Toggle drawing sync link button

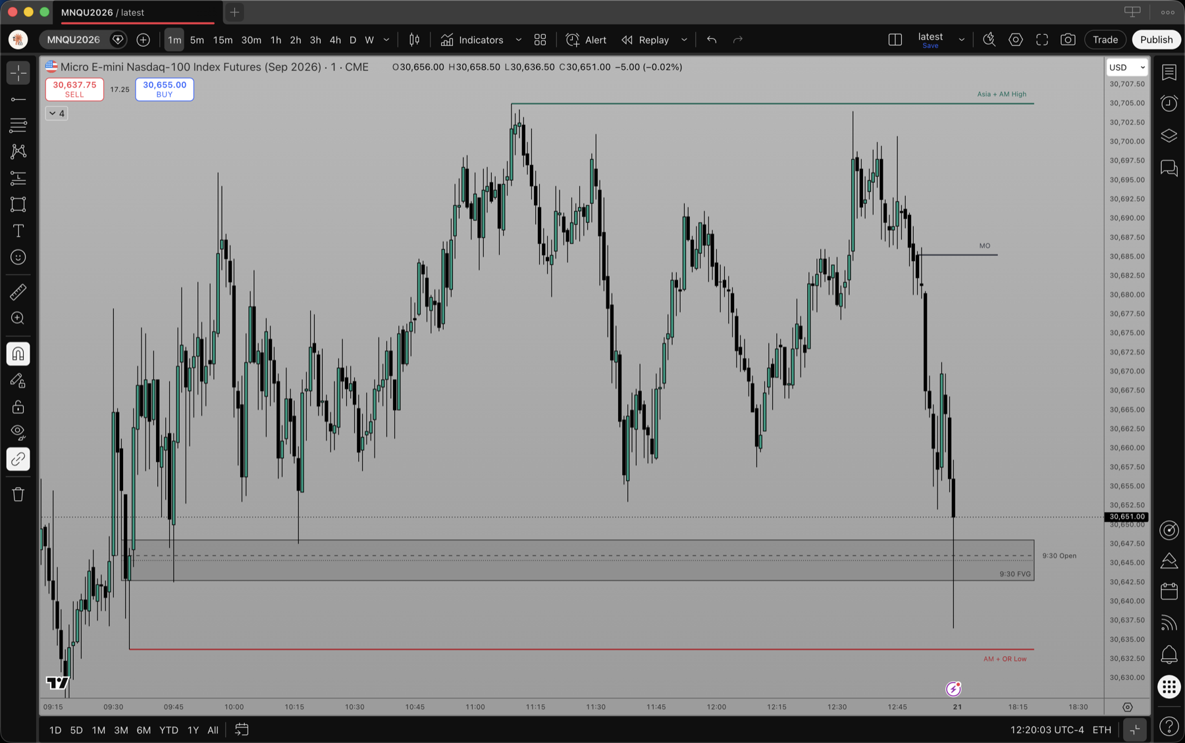18,459
